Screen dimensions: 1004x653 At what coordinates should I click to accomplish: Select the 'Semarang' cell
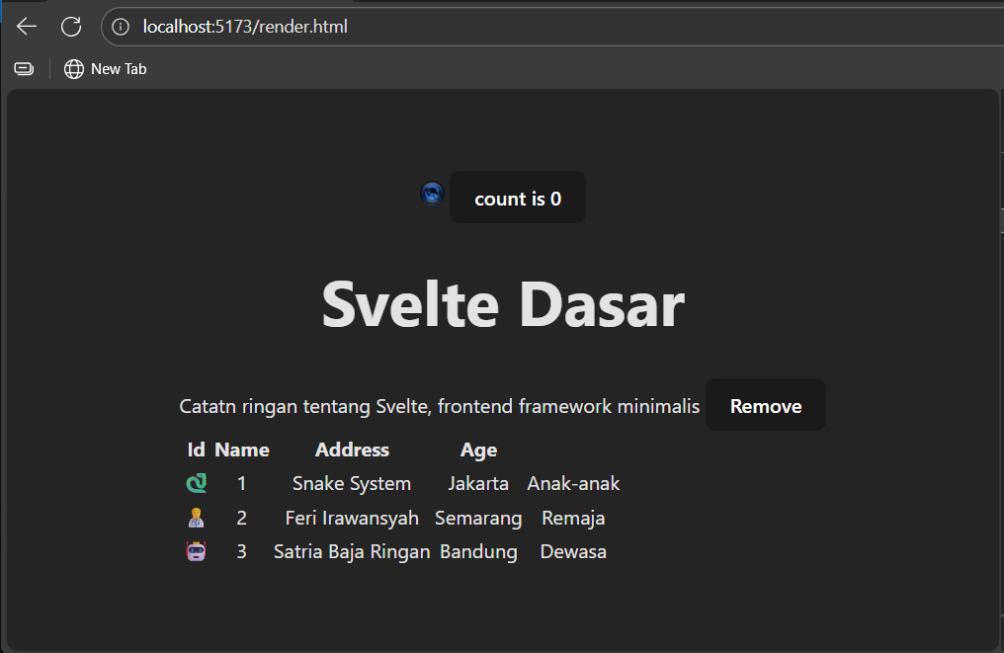point(478,518)
